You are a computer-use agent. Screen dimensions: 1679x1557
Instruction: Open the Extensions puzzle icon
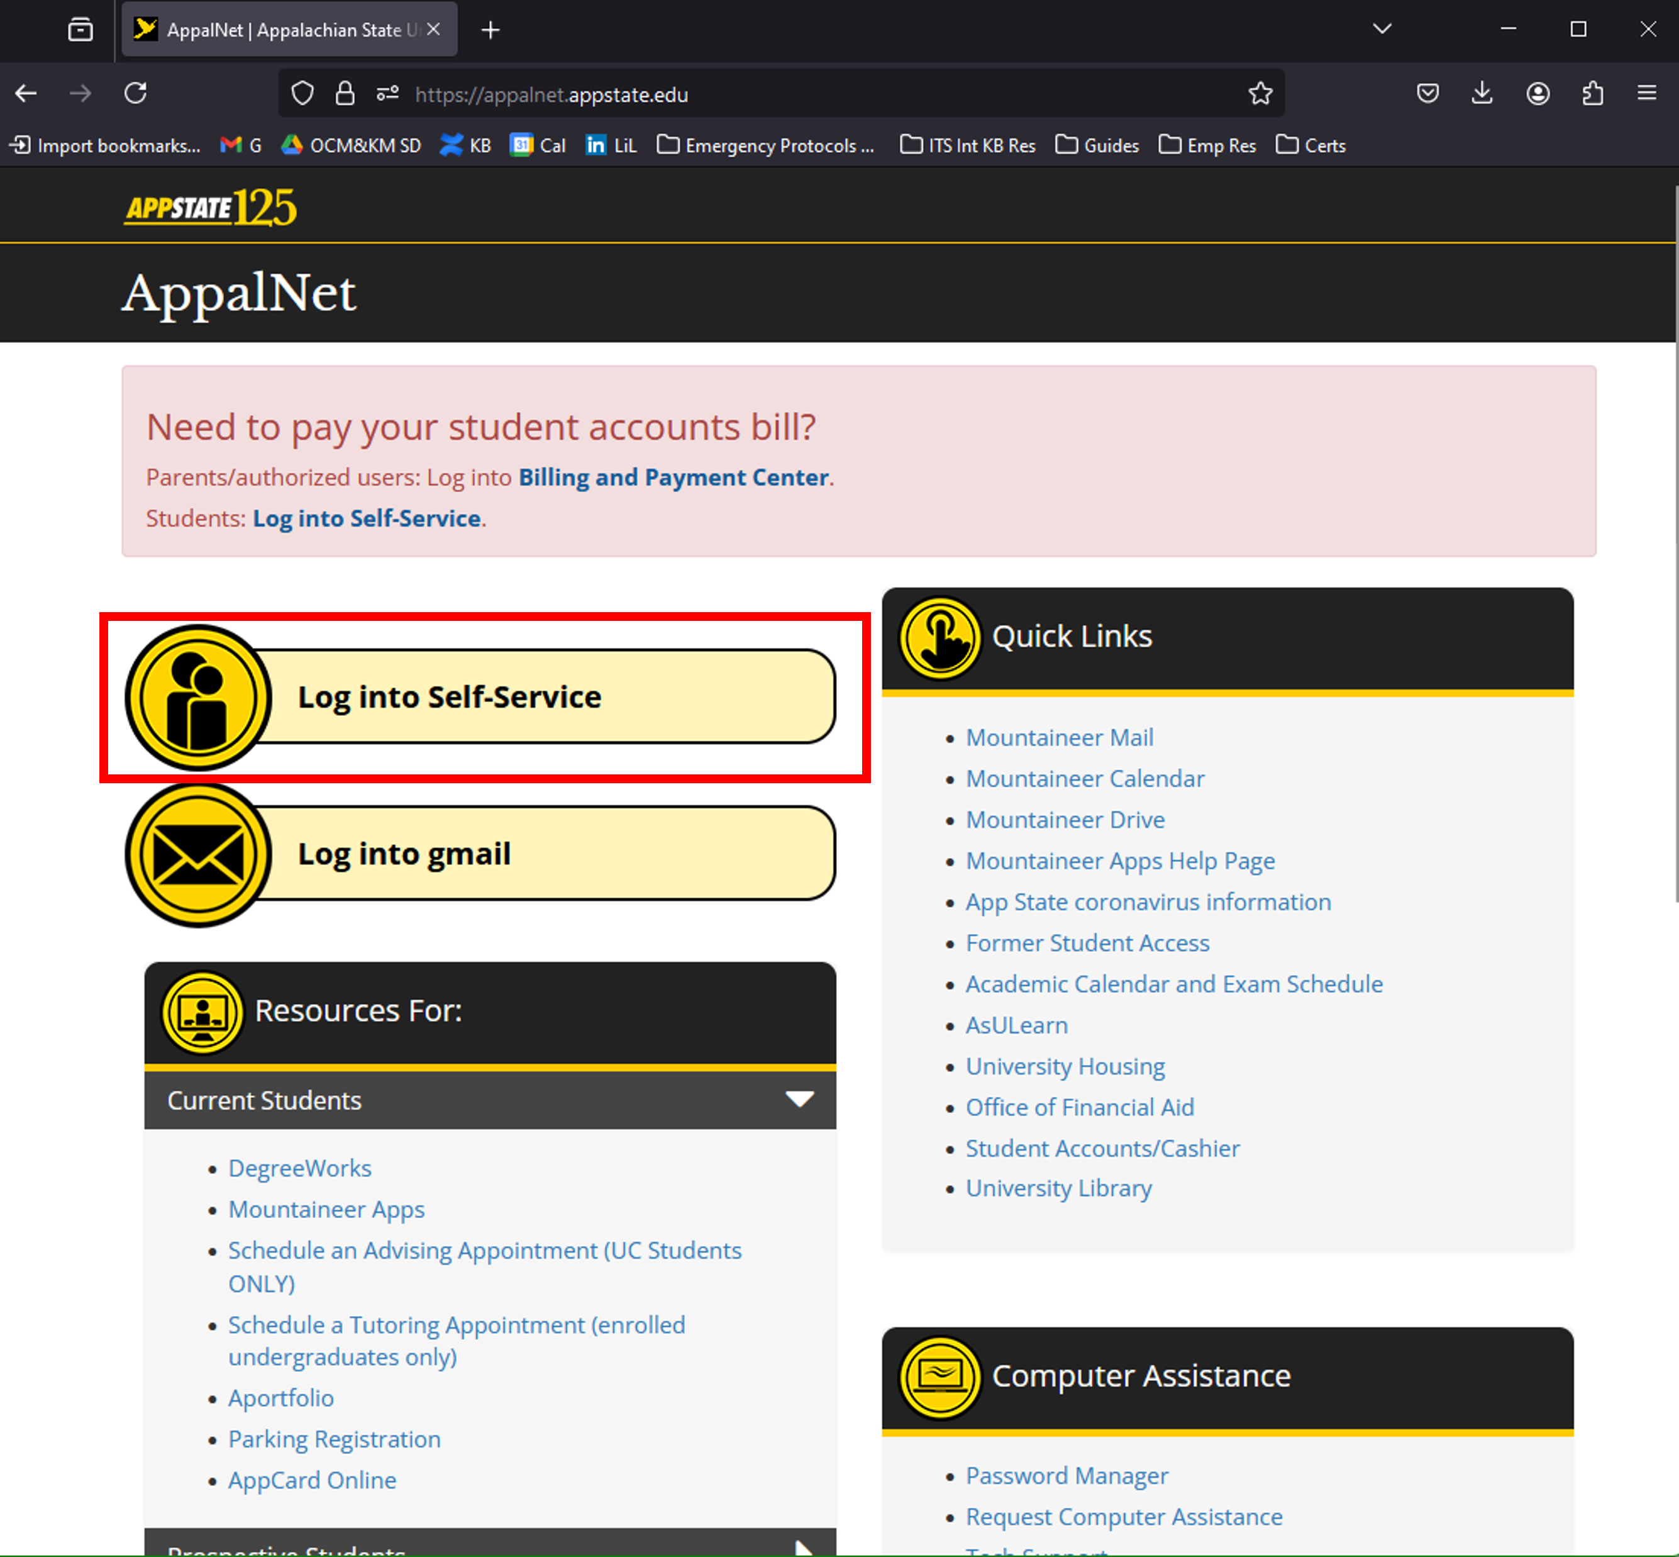(1592, 94)
